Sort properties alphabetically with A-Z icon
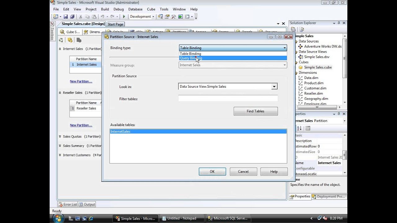397x223 pixels. click(299, 128)
